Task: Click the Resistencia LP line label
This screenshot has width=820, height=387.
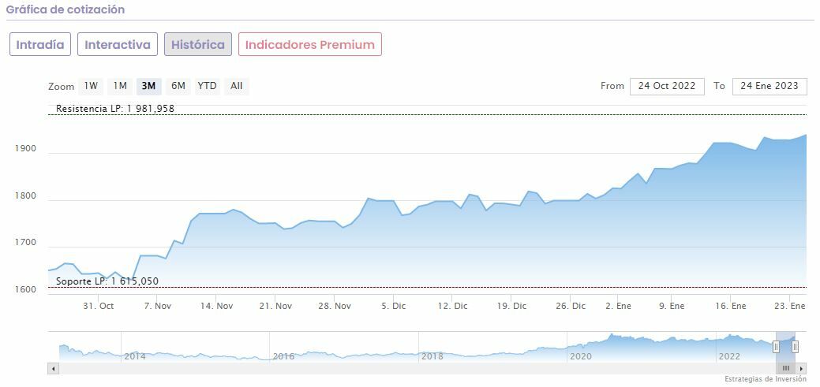Action: [115, 109]
